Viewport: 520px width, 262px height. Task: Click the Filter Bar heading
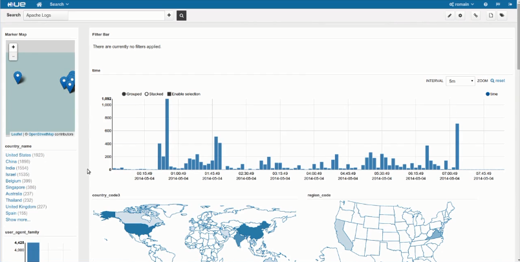101,34
